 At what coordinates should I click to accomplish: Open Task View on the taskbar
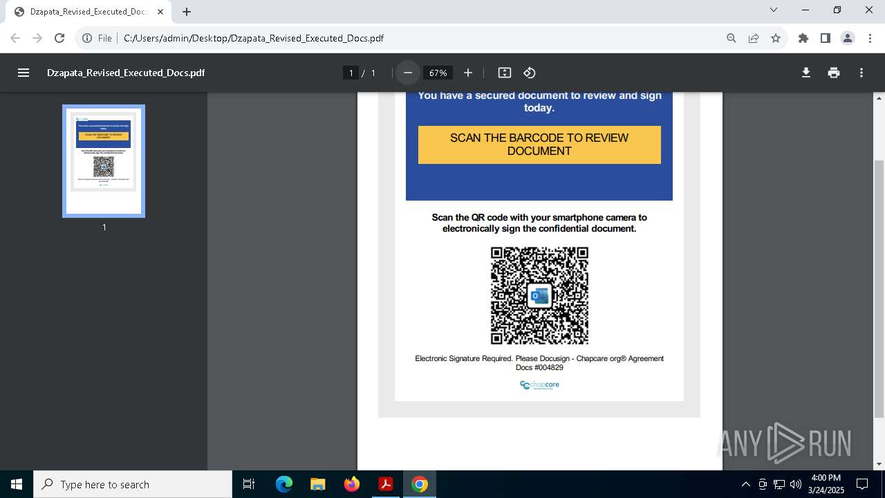click(x=249, y=484)
